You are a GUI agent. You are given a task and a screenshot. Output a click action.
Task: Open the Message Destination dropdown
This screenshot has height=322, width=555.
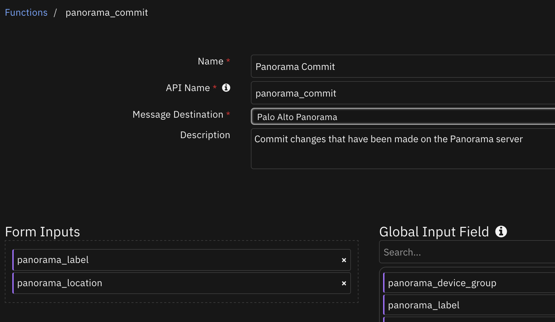(x=403, y=116)
